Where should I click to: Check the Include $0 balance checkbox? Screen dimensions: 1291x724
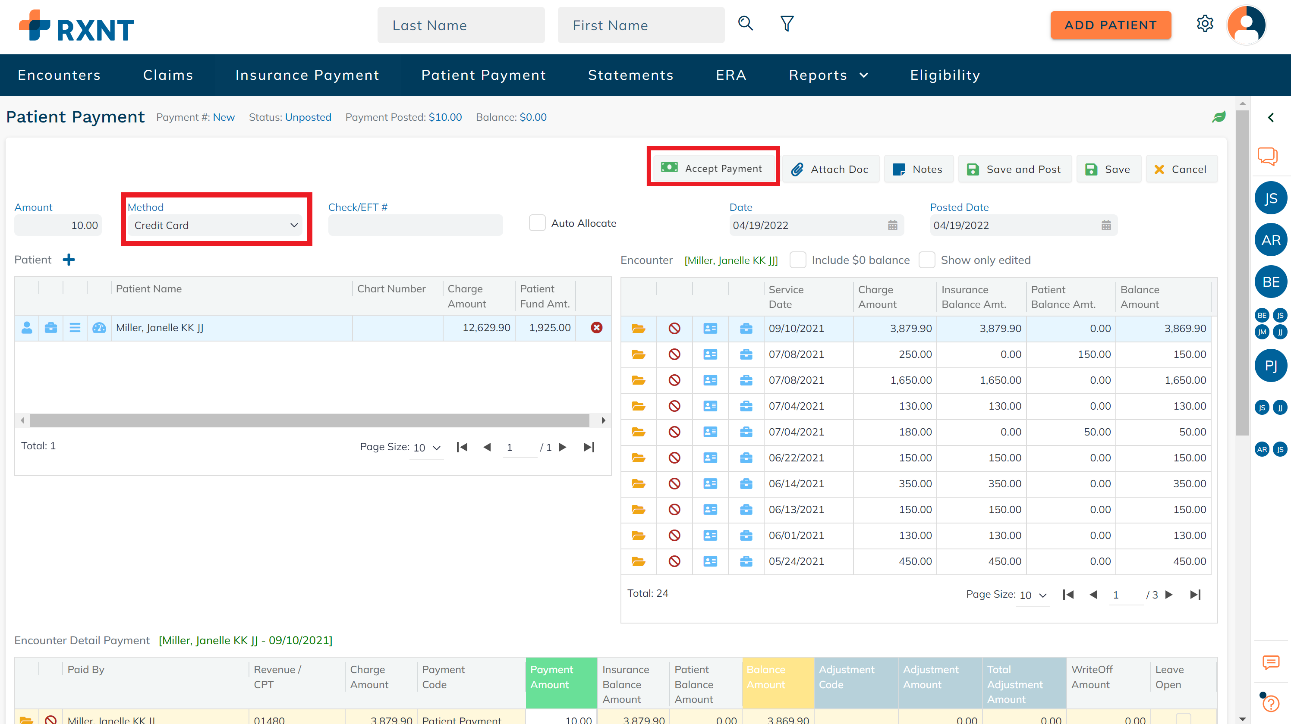(797, 260)
